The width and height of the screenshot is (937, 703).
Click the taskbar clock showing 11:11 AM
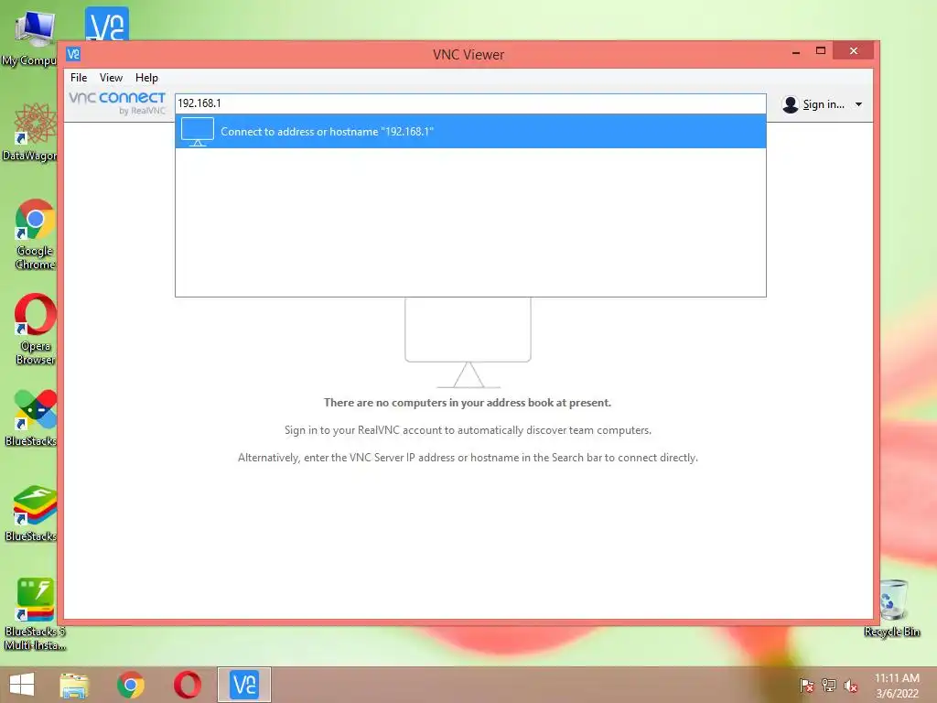(x=897, y=686)
